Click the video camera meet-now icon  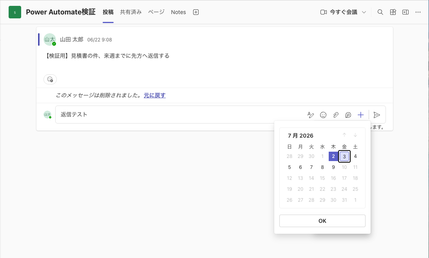(x=324, y=12)
